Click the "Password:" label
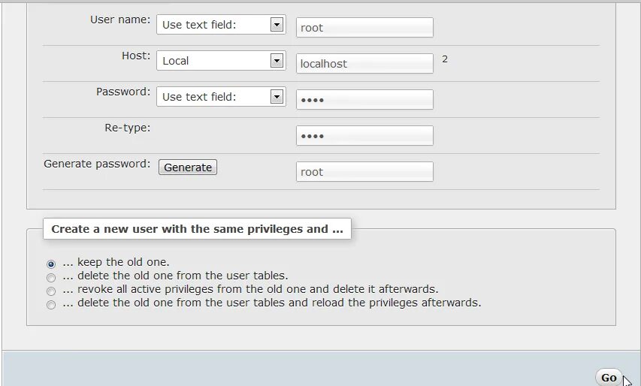Image resolution: width=641 pixels, height=386 pixels. pos(123,92)
